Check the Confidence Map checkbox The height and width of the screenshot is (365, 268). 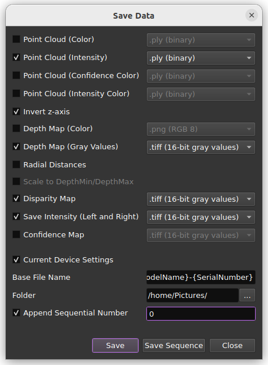[x=16, y=234]
